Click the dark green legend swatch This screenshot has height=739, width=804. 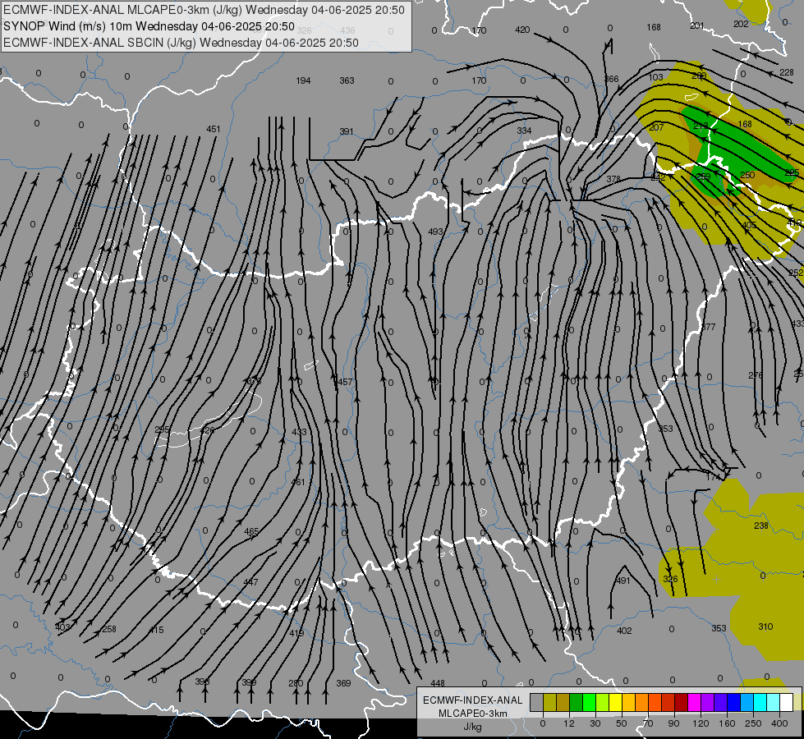tap(577, 702)
